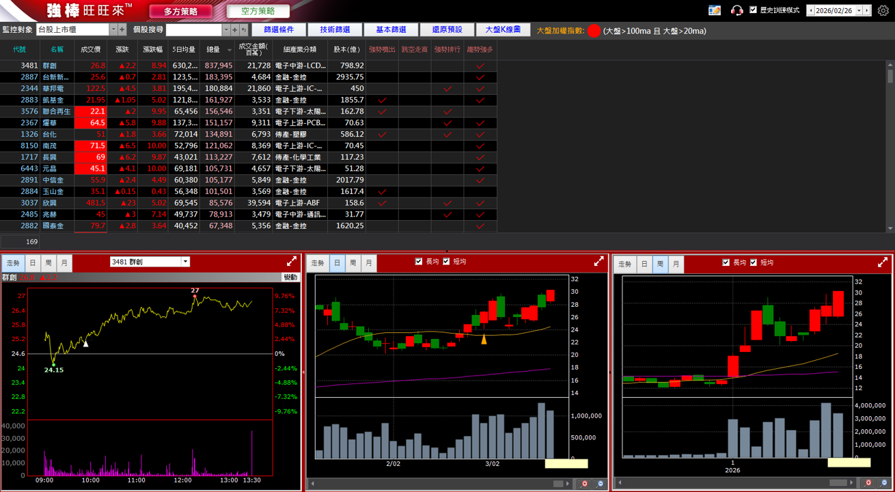Click the 大盤K線圖 button
This screenshot has width=895, height=492.
(x=503, y=30)
